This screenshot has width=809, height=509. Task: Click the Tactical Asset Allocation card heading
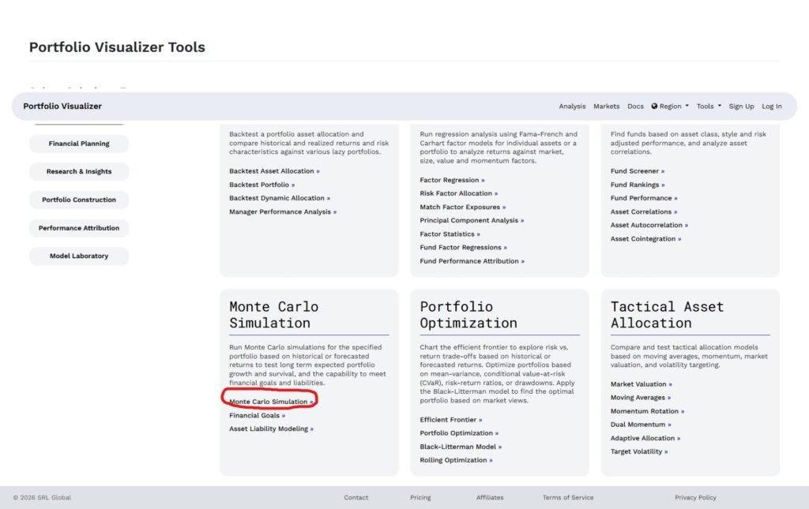click(x=667, y=315)
